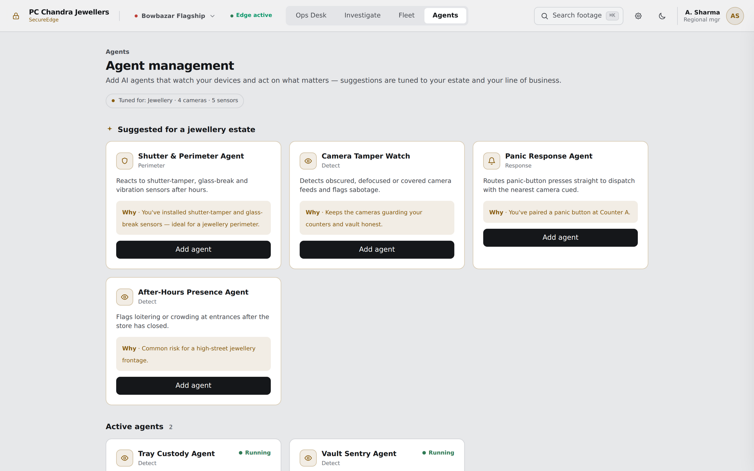Click the Edge active status indicator
This screenshot has height=471, width=754.
click(x=251, y=15)
